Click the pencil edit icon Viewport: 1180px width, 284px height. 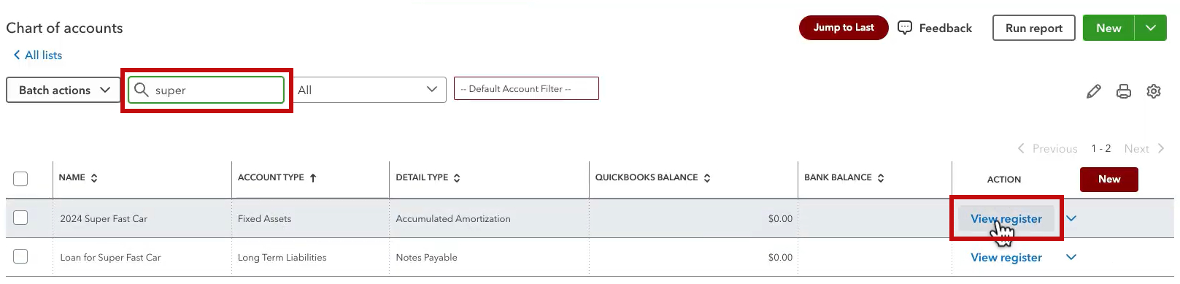1093,91
